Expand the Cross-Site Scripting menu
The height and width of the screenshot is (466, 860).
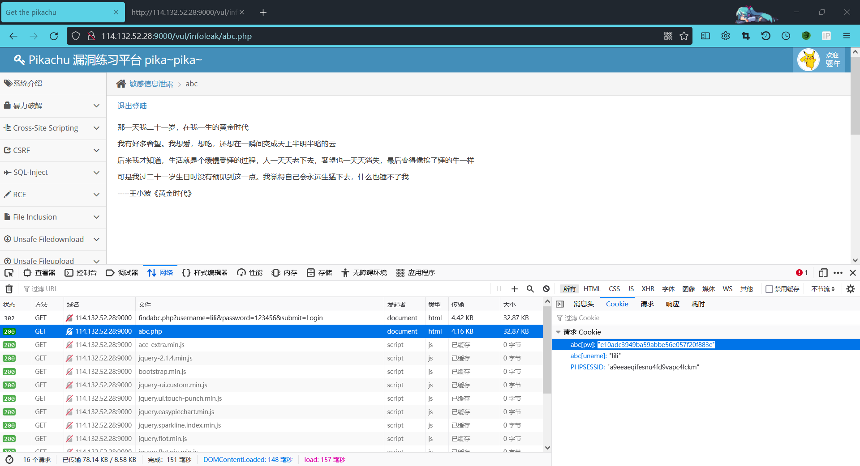tap(53, 128)
